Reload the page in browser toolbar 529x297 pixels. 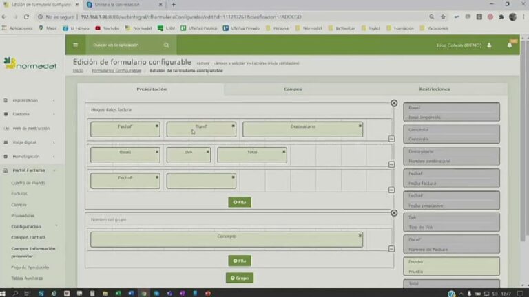[x=26, y=16]
